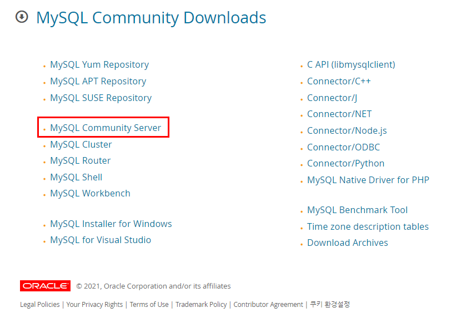Open MySQL APT Repository link

point(98,81)
